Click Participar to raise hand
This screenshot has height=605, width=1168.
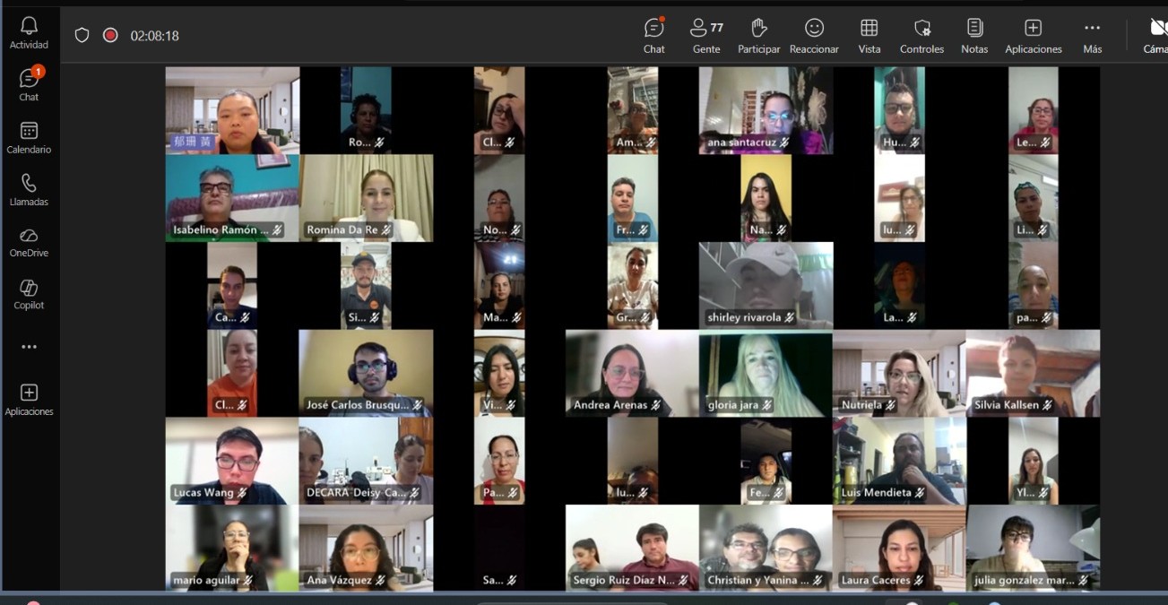(758, 35)
